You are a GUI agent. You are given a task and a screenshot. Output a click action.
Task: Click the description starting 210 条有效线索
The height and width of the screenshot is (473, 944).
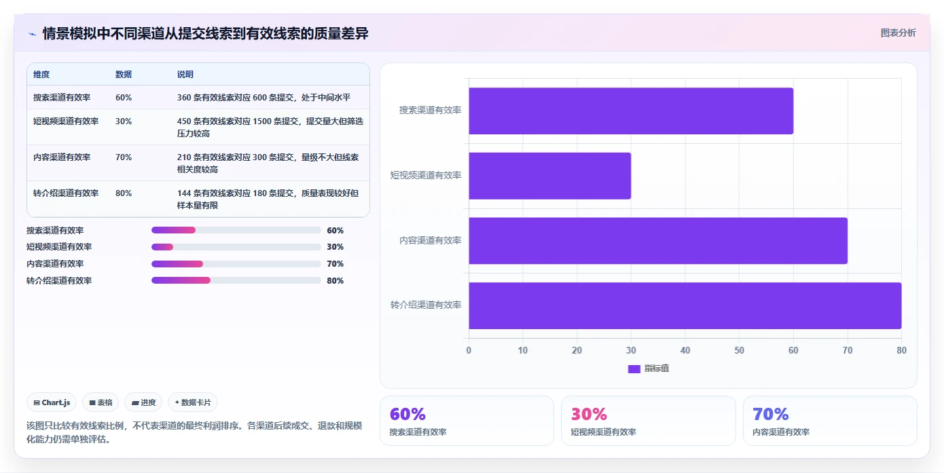click(x=268, y=163)
